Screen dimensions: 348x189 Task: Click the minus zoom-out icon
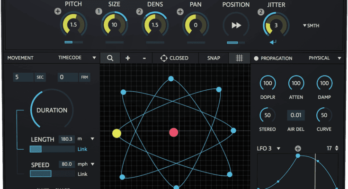(144, 58)
